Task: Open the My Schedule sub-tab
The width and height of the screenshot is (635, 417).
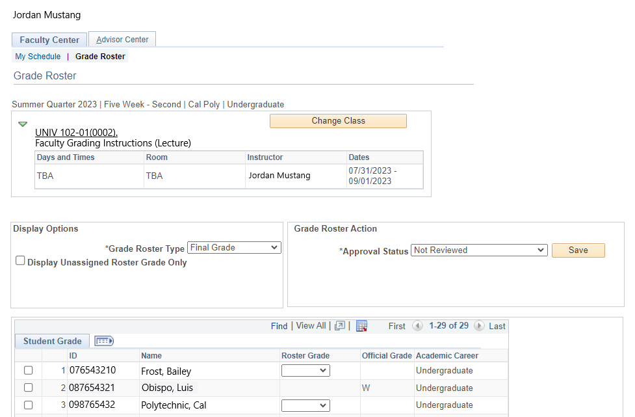Action: point(38,57)
